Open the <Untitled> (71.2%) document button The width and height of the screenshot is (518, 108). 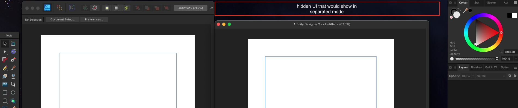(191, 8)
